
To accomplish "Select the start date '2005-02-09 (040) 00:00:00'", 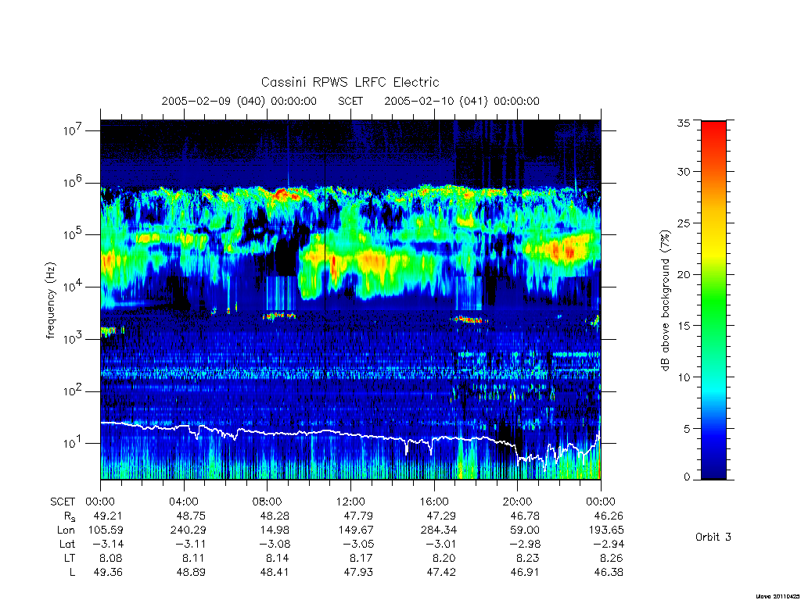I will tap(239, 101).
